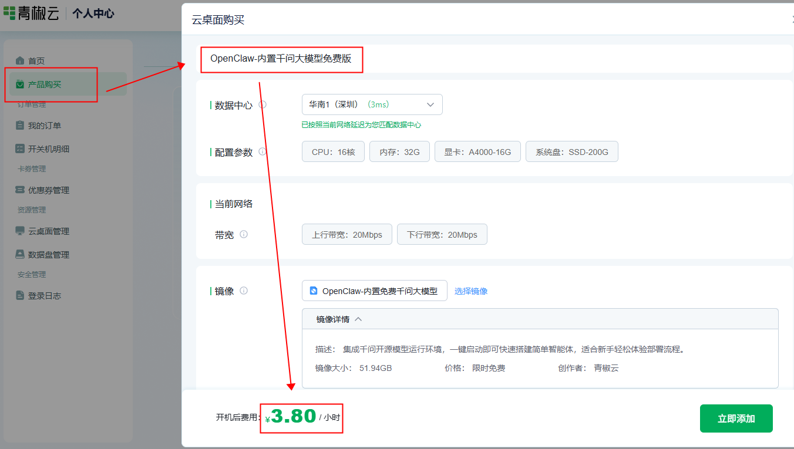The height and width of the screenshot is (449, 794).
Task: Open the 华南1（深圳） data center dropdown
Action: [372, 104]
